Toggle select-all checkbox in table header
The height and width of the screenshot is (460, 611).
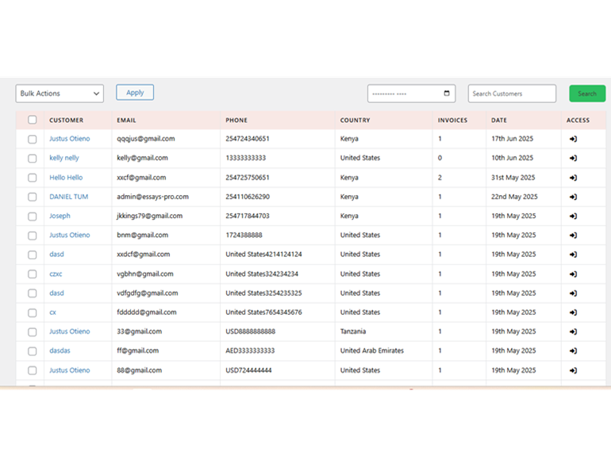[x=33, y=121]
